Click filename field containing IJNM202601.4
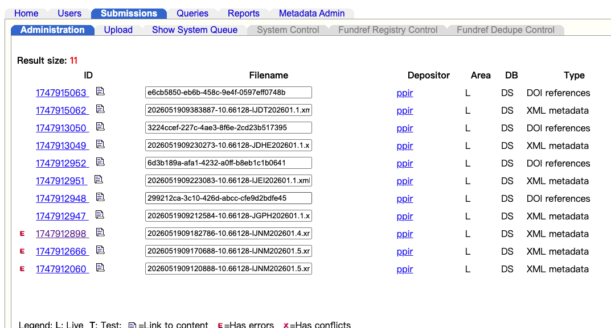The width and height of the screenshot is (611, 328). tap(228, 234)
